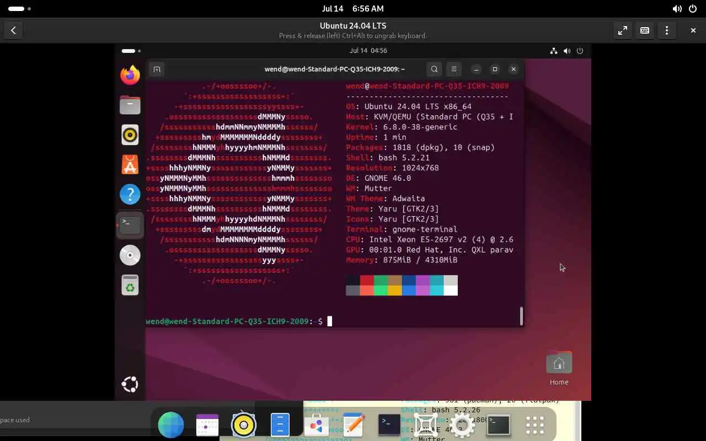706x441 pixels.
Task: Click 'WM Theme: Adwaita' line
Action: (386, 198)
